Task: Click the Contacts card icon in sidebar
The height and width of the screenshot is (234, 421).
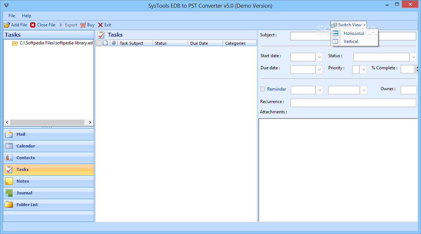Action: point(9,158)
